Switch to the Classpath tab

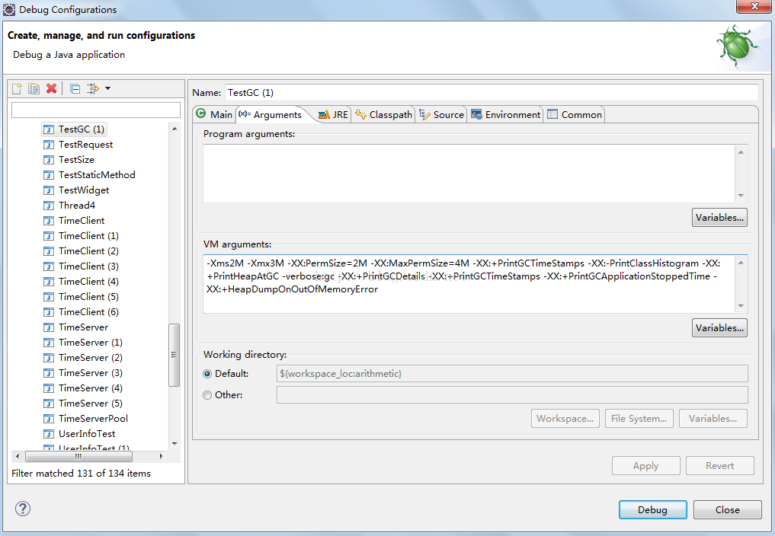click(383, 115)
